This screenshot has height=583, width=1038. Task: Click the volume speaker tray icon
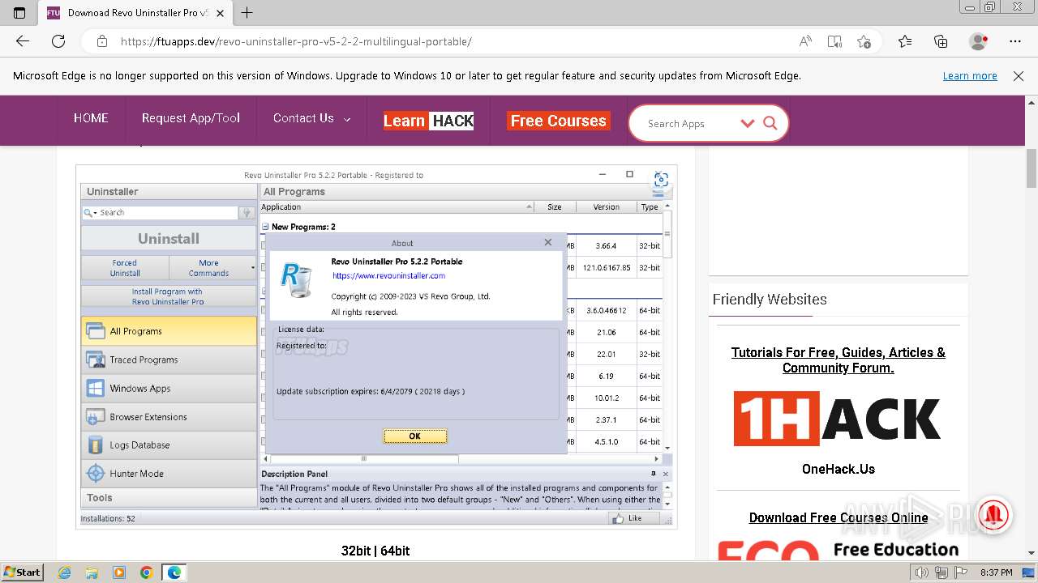[x=923, y=572]
